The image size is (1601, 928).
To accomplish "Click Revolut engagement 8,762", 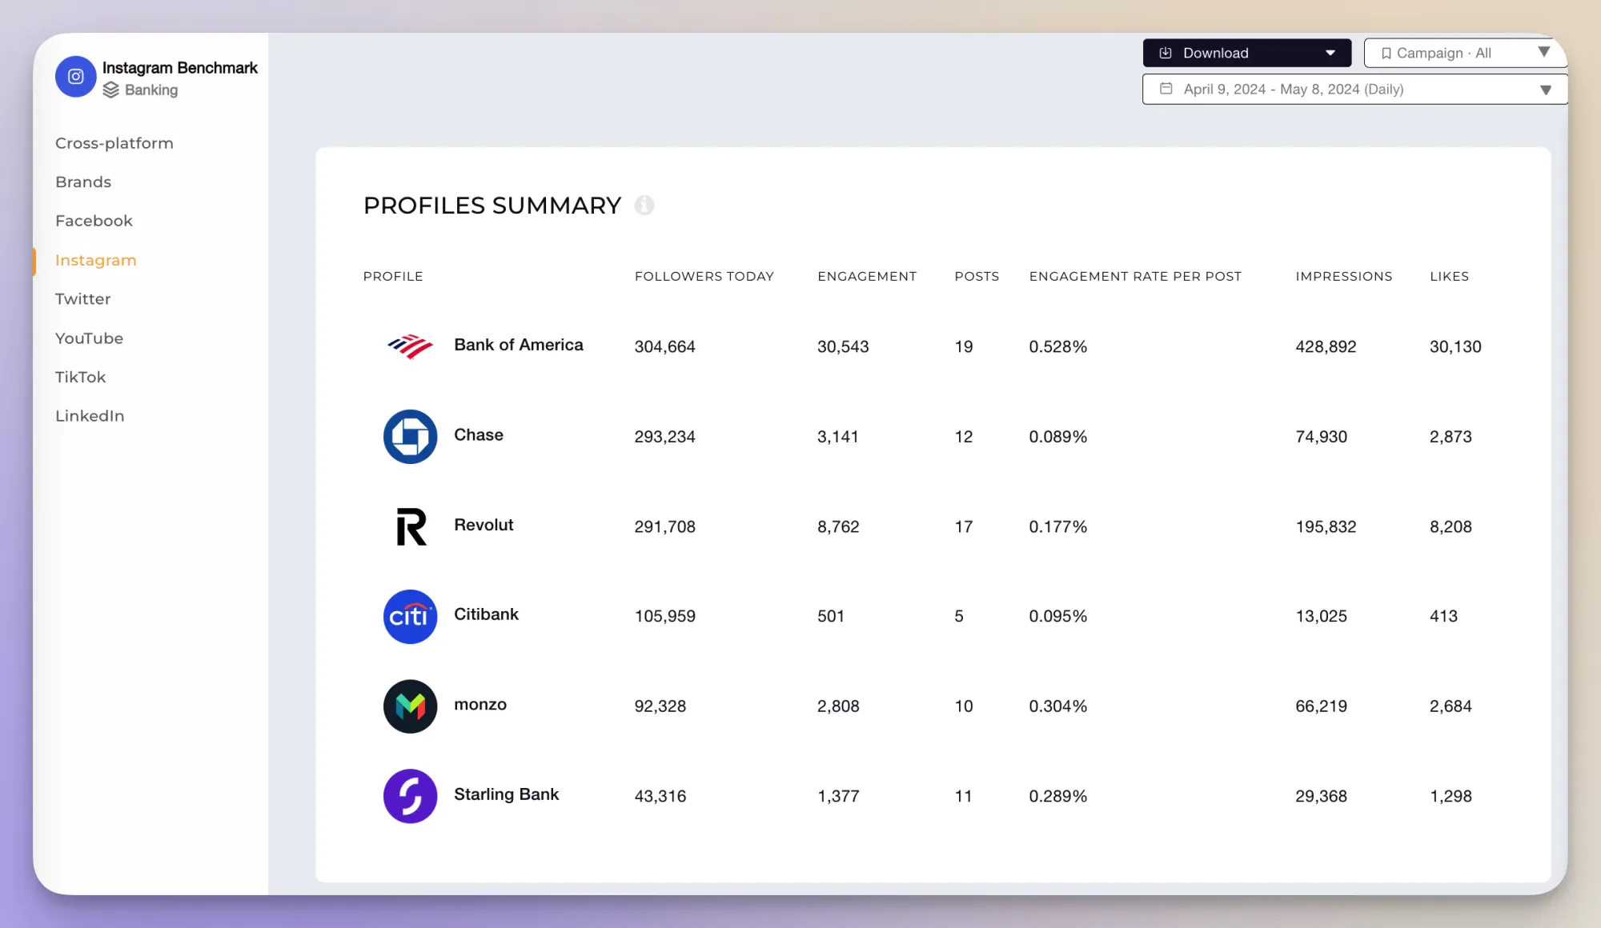I will 837,526.
